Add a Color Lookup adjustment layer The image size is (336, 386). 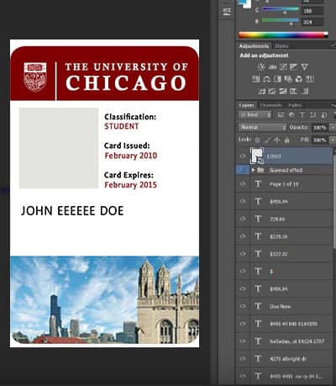click(310, 79)
